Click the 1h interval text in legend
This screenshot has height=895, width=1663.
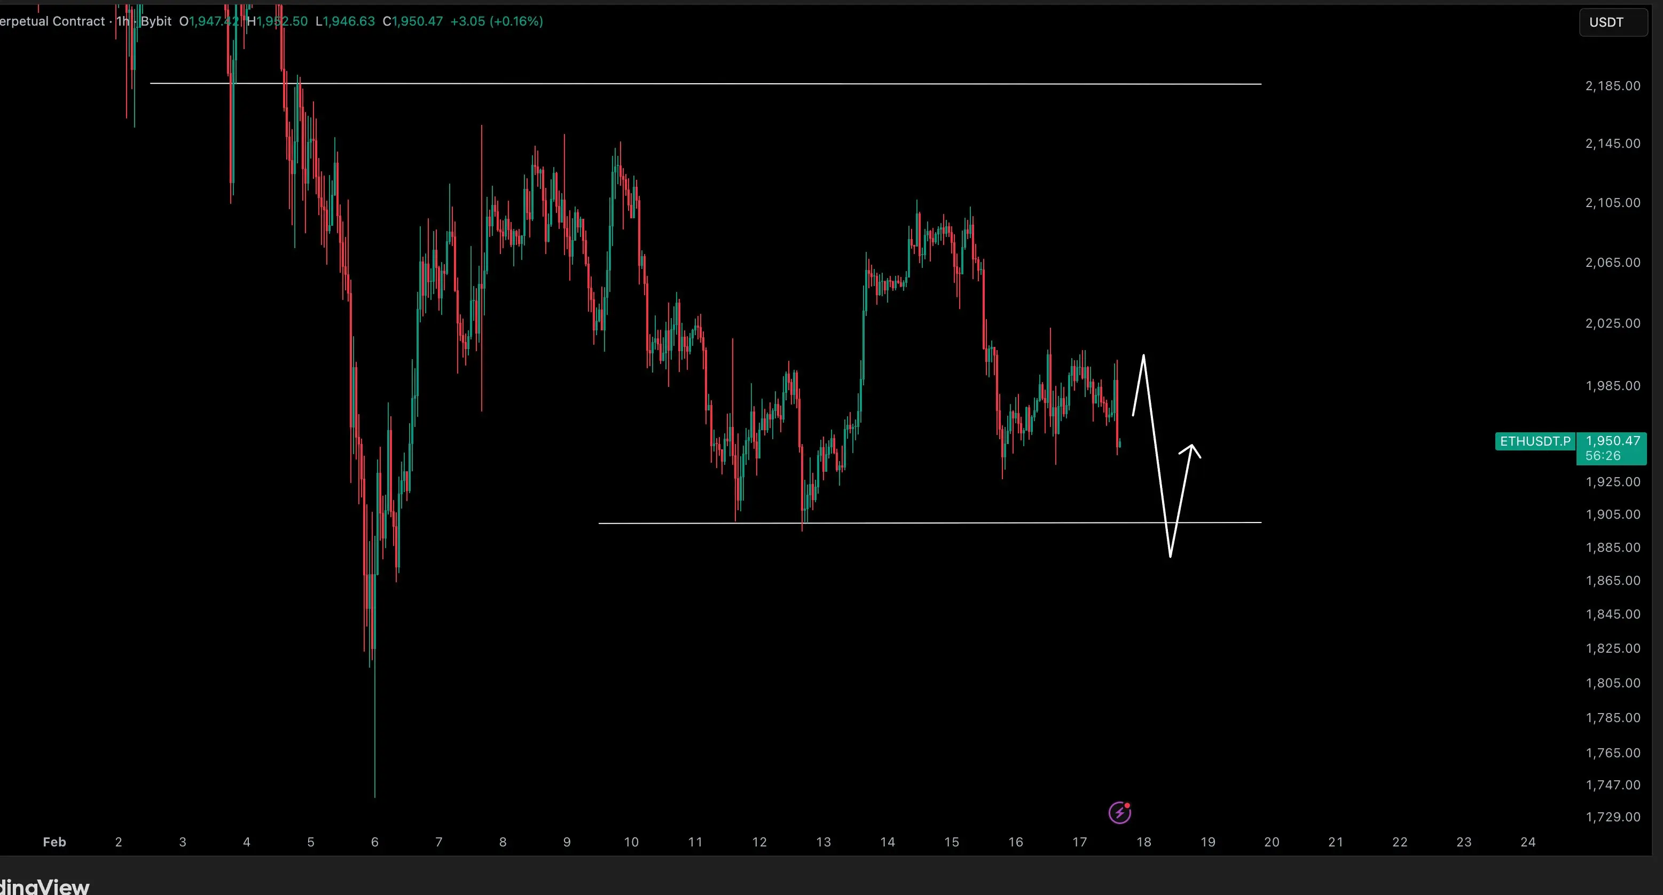pyautogui.click(x=122, y=21)
